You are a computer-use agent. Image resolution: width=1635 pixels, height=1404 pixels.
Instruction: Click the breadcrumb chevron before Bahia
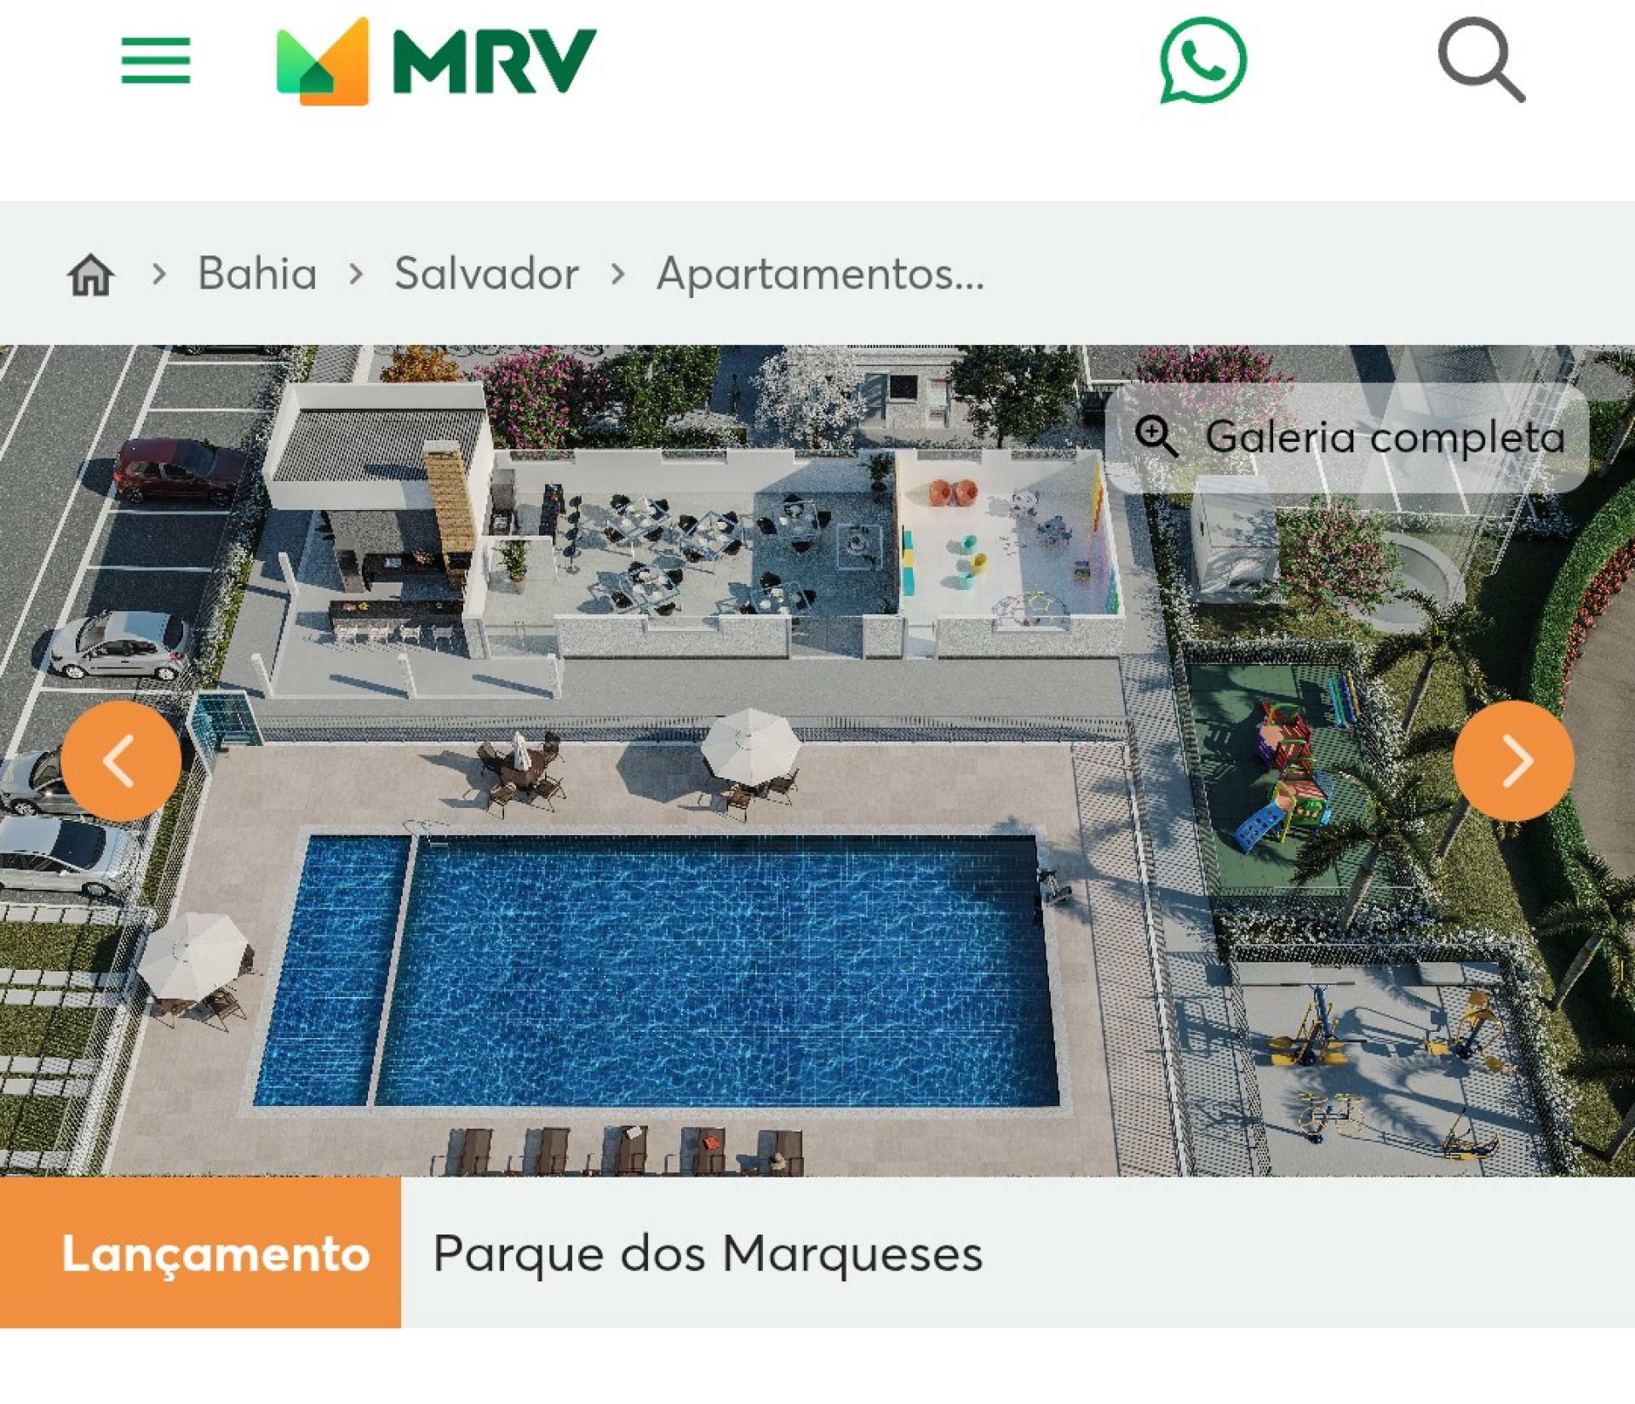[x=158, y=274]
